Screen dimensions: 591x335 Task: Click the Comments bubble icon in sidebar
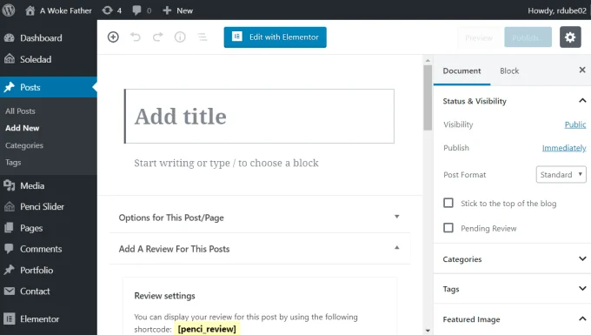coord(9,249)
